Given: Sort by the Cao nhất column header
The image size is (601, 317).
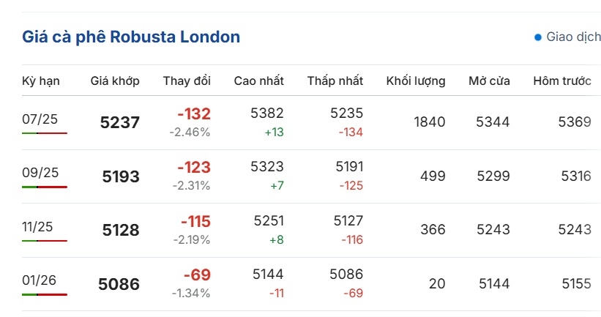Looking at the screenshot, I should (x=259, y=81).
